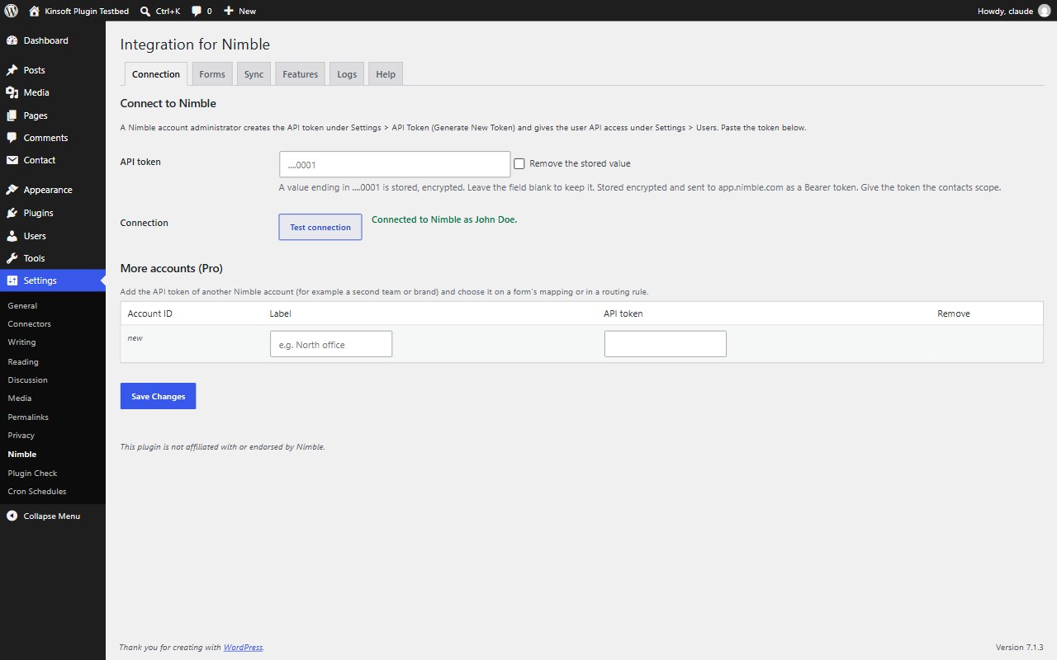The height and width of the screenshot is (660, 1057).
Task: Open the WordPress logo menu
Action: tap(12, 11)
